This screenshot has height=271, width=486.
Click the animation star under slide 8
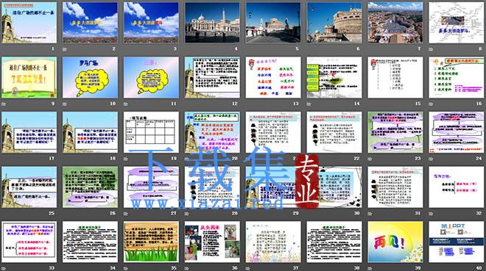[x=431, y=49]
